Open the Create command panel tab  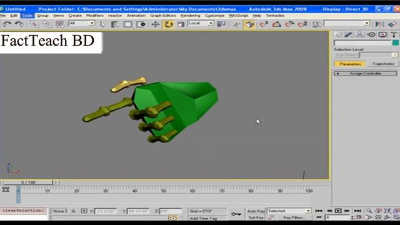point(337,35)
